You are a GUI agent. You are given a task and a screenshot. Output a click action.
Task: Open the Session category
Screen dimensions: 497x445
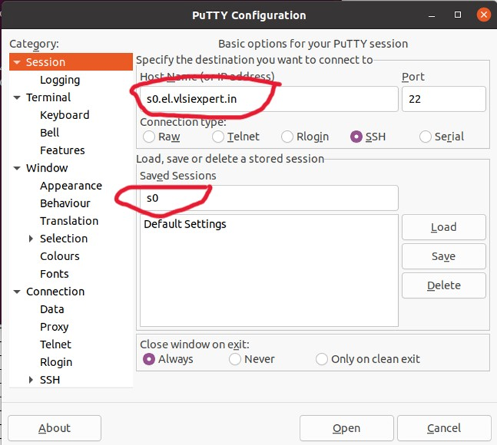pyautogui.click(x=46, y=62)
